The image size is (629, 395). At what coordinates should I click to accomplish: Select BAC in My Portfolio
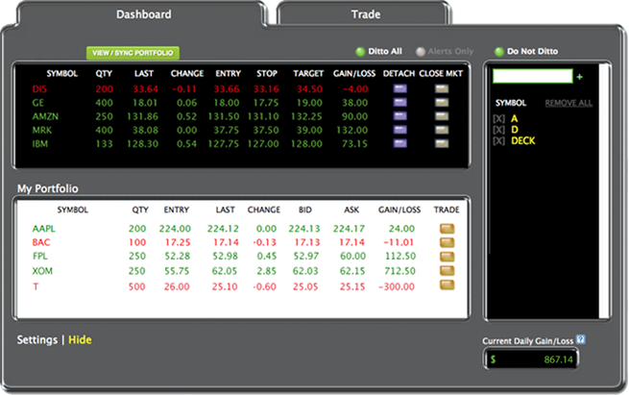[41, 242]
